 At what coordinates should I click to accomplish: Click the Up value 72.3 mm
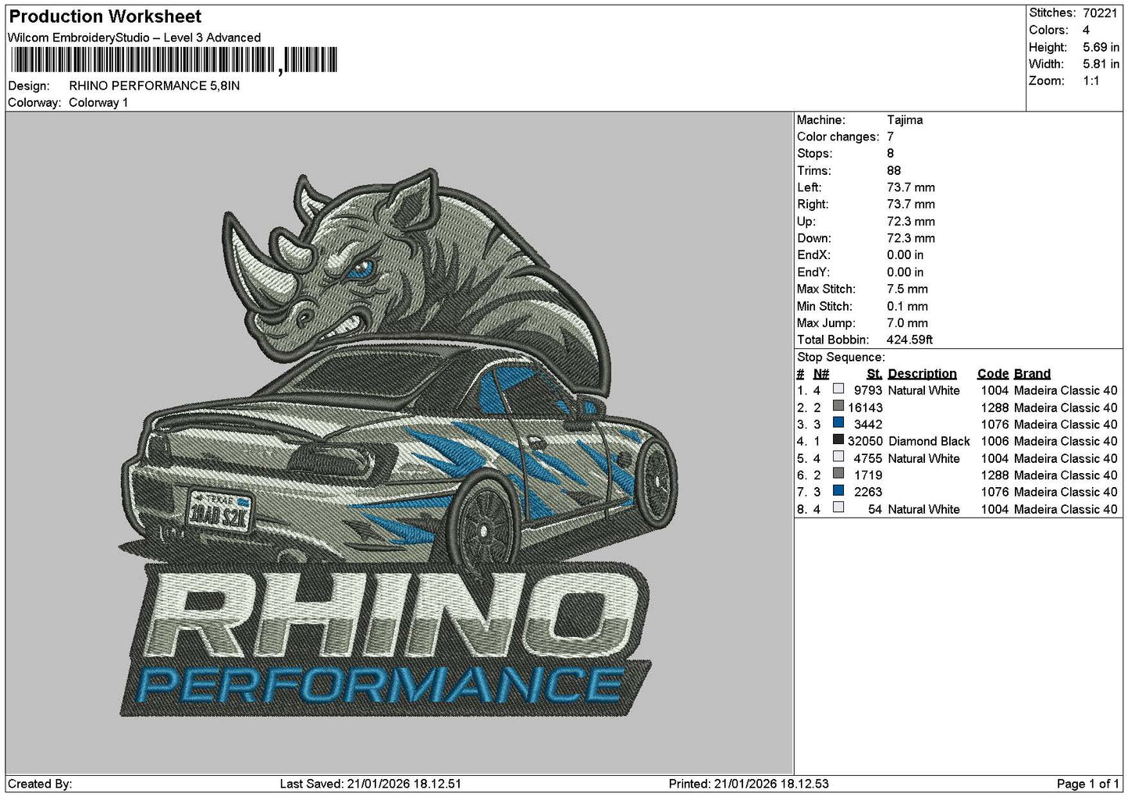(911, 222)
